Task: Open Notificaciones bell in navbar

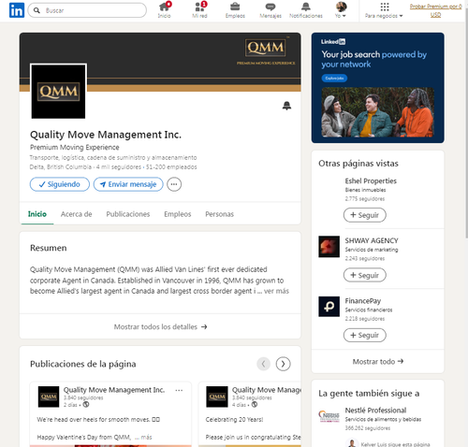Action: click(306, 10)
